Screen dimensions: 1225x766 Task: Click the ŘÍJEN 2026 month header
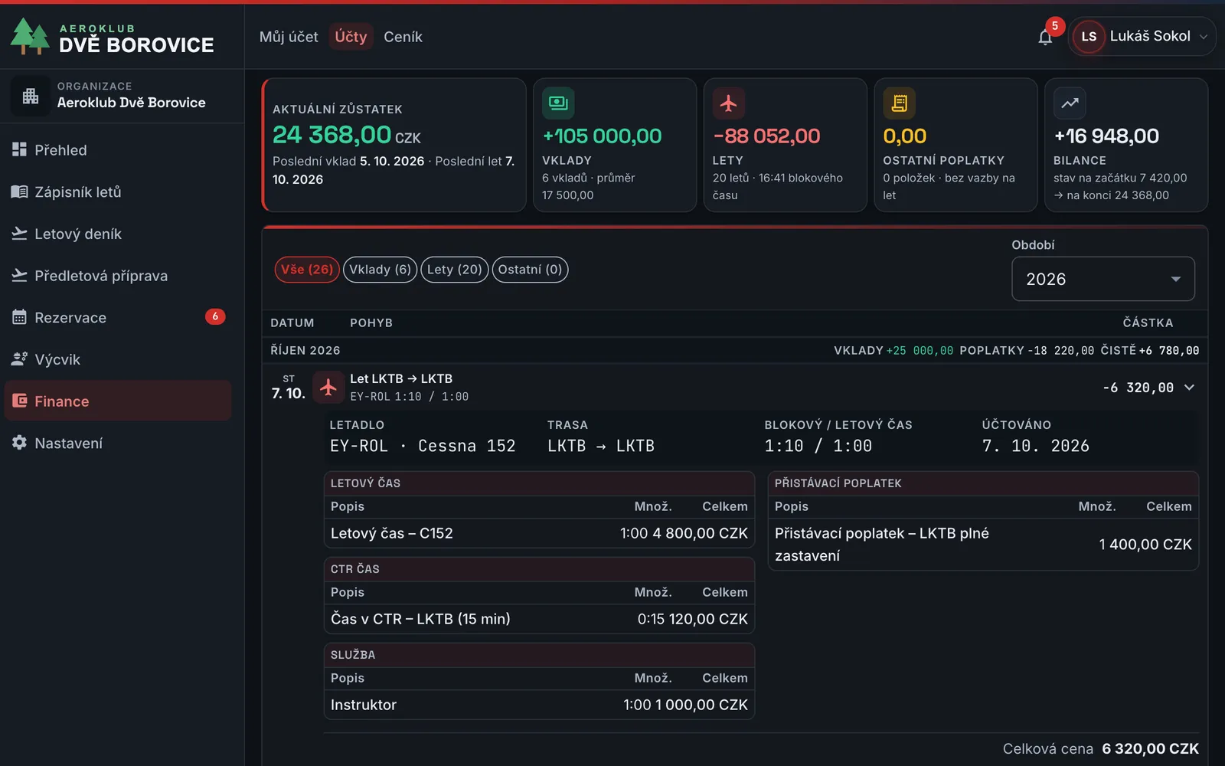coord(305,350)
